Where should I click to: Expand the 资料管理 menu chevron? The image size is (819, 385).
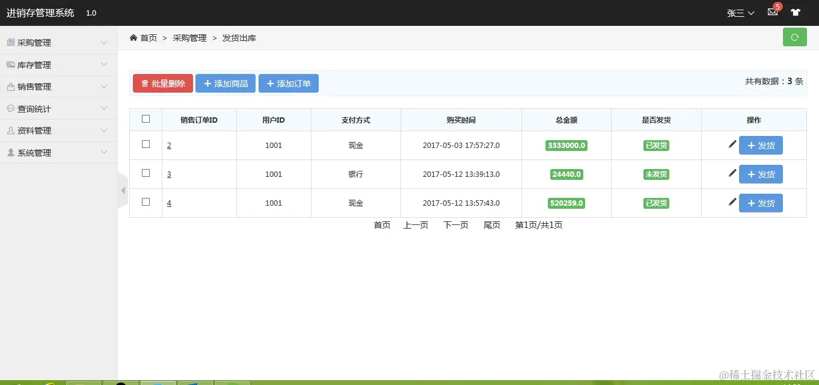(x=104, y=131)
